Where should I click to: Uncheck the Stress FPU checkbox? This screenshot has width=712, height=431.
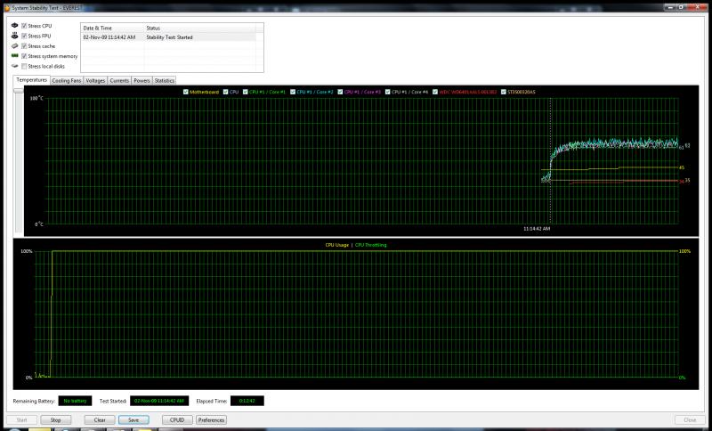point(24,36)
